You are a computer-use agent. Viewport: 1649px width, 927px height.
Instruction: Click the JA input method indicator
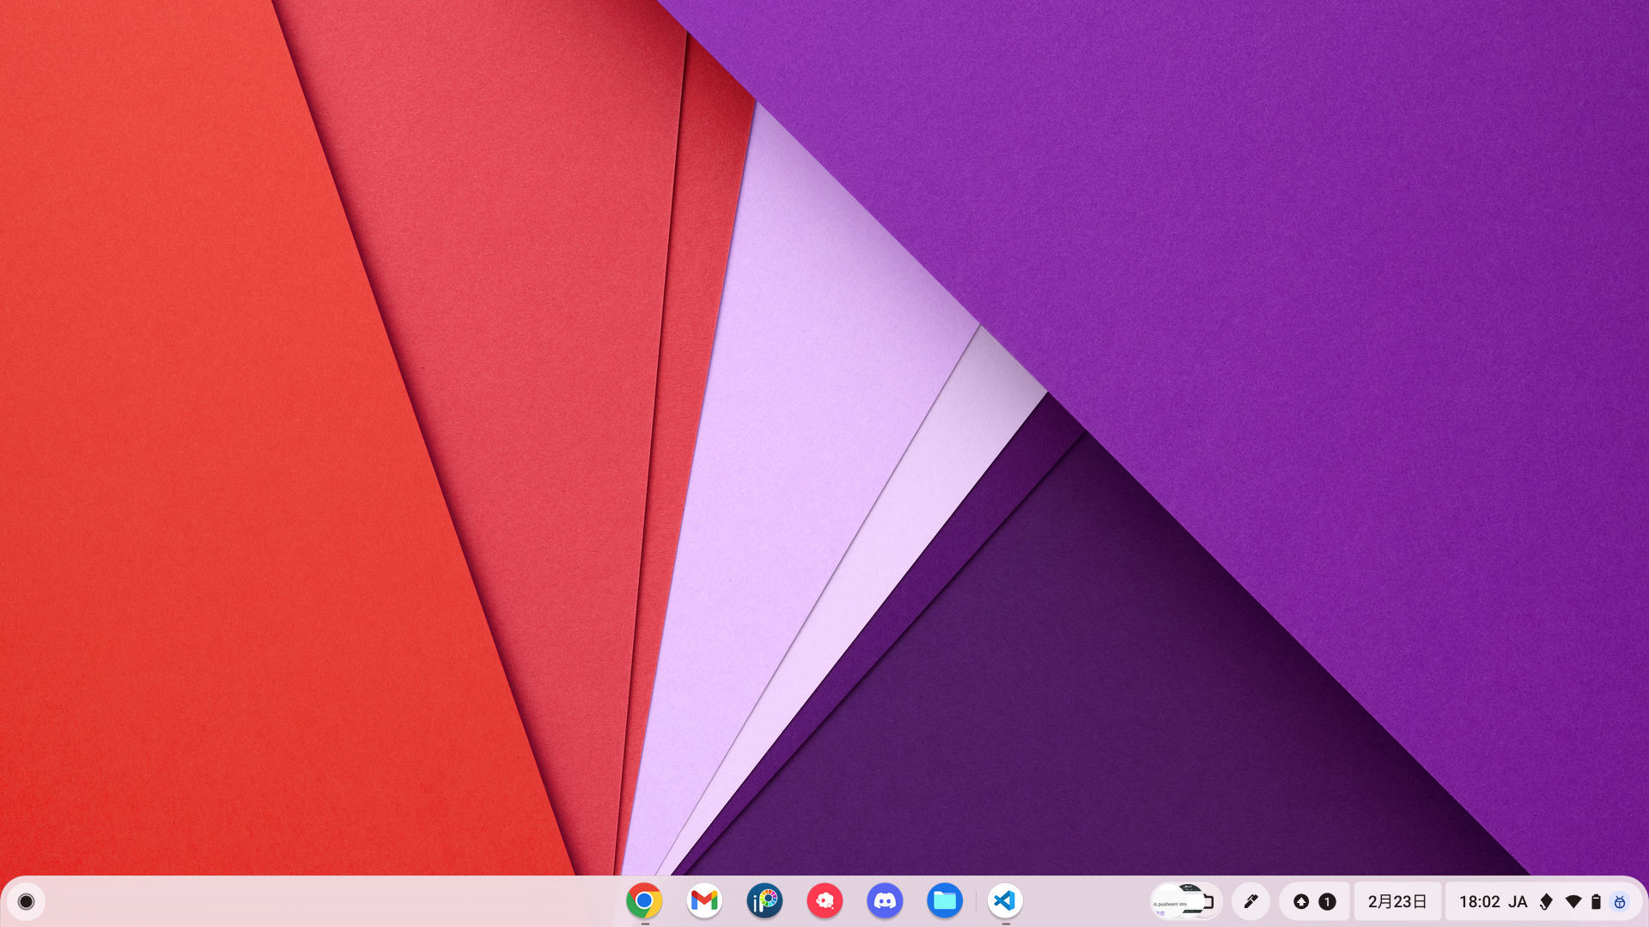point(1518,901)
